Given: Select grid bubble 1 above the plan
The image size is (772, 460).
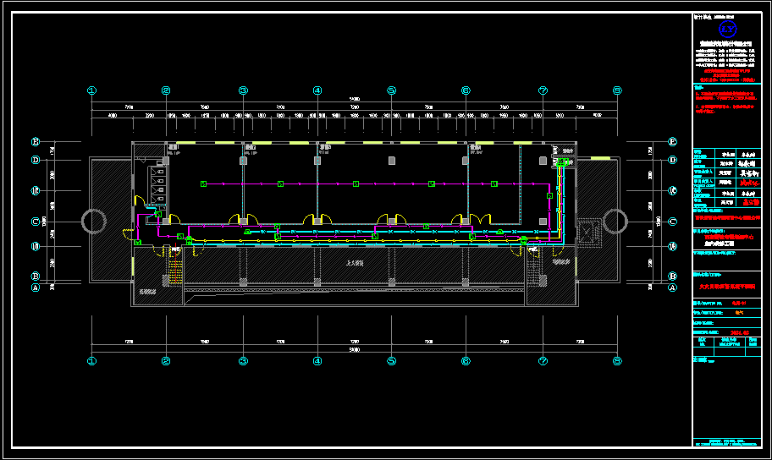Looking at the screenshot, I should 92,90.
